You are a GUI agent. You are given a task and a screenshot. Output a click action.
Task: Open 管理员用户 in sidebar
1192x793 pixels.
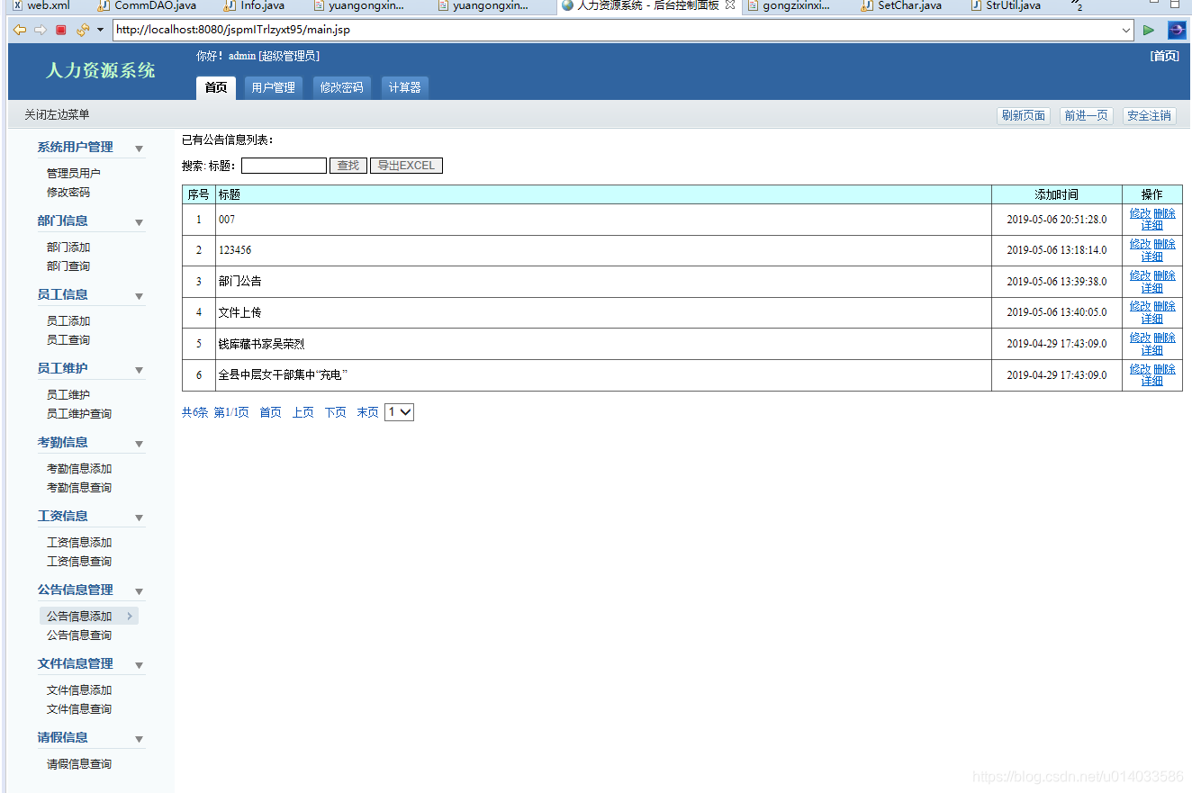point(74,174)
